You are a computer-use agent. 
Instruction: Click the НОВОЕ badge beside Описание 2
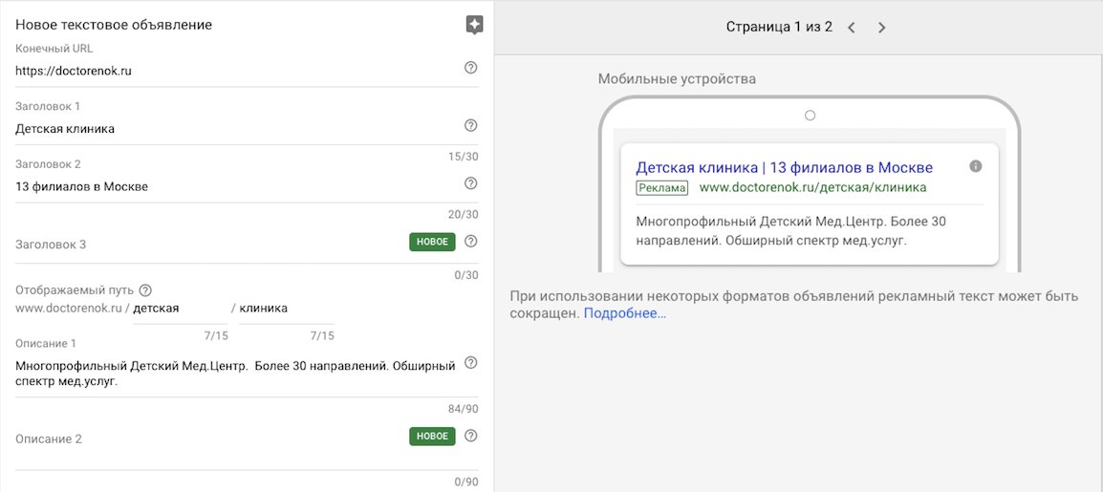[433, 436]
